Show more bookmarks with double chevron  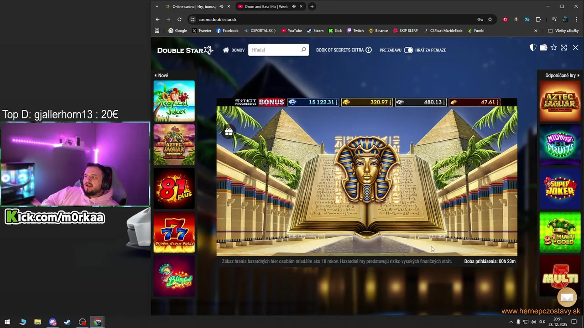tap(536, 31)
